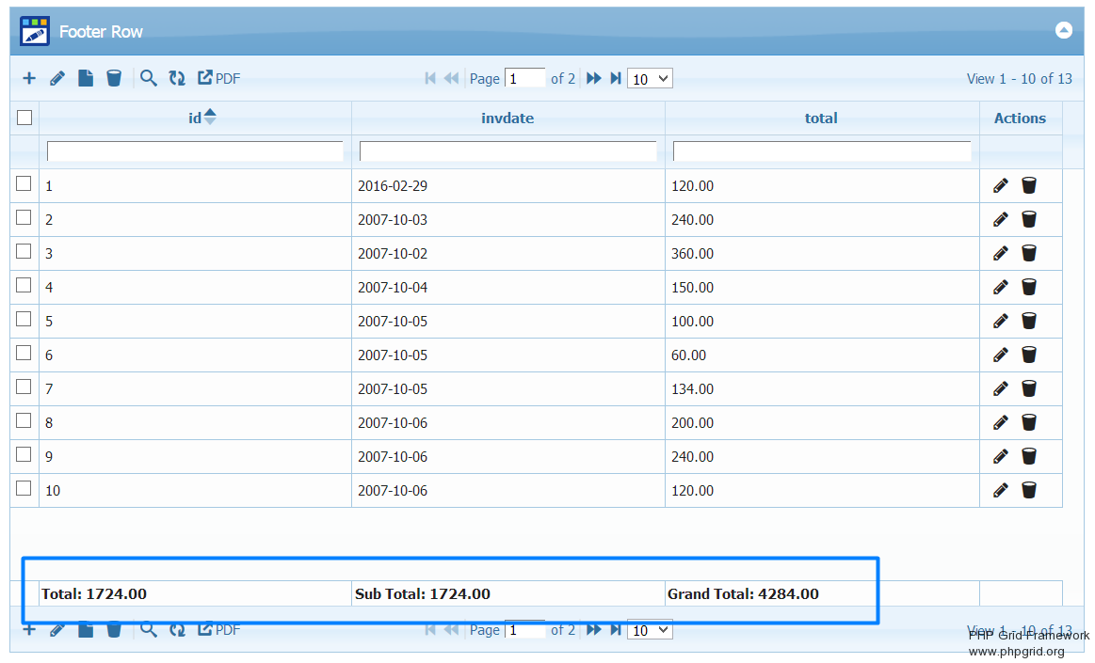The width and height of the screenshot is (1095, 663).
Task: Delete row 7 using its trash icon
Action: coord(1029,388)
